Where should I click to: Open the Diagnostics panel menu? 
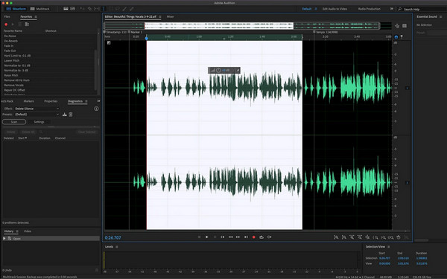point(86,101)
